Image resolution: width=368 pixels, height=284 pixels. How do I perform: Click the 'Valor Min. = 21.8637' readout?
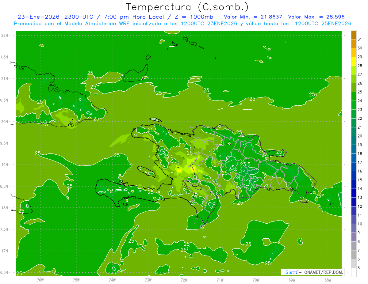click(253, 17)
